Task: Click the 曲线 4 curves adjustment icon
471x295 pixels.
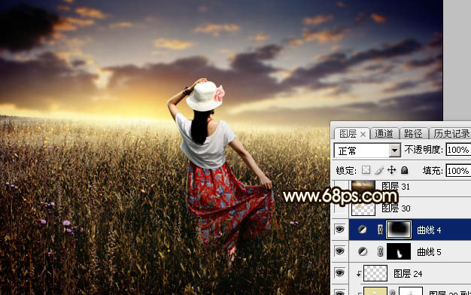Action: click(363, 230)
